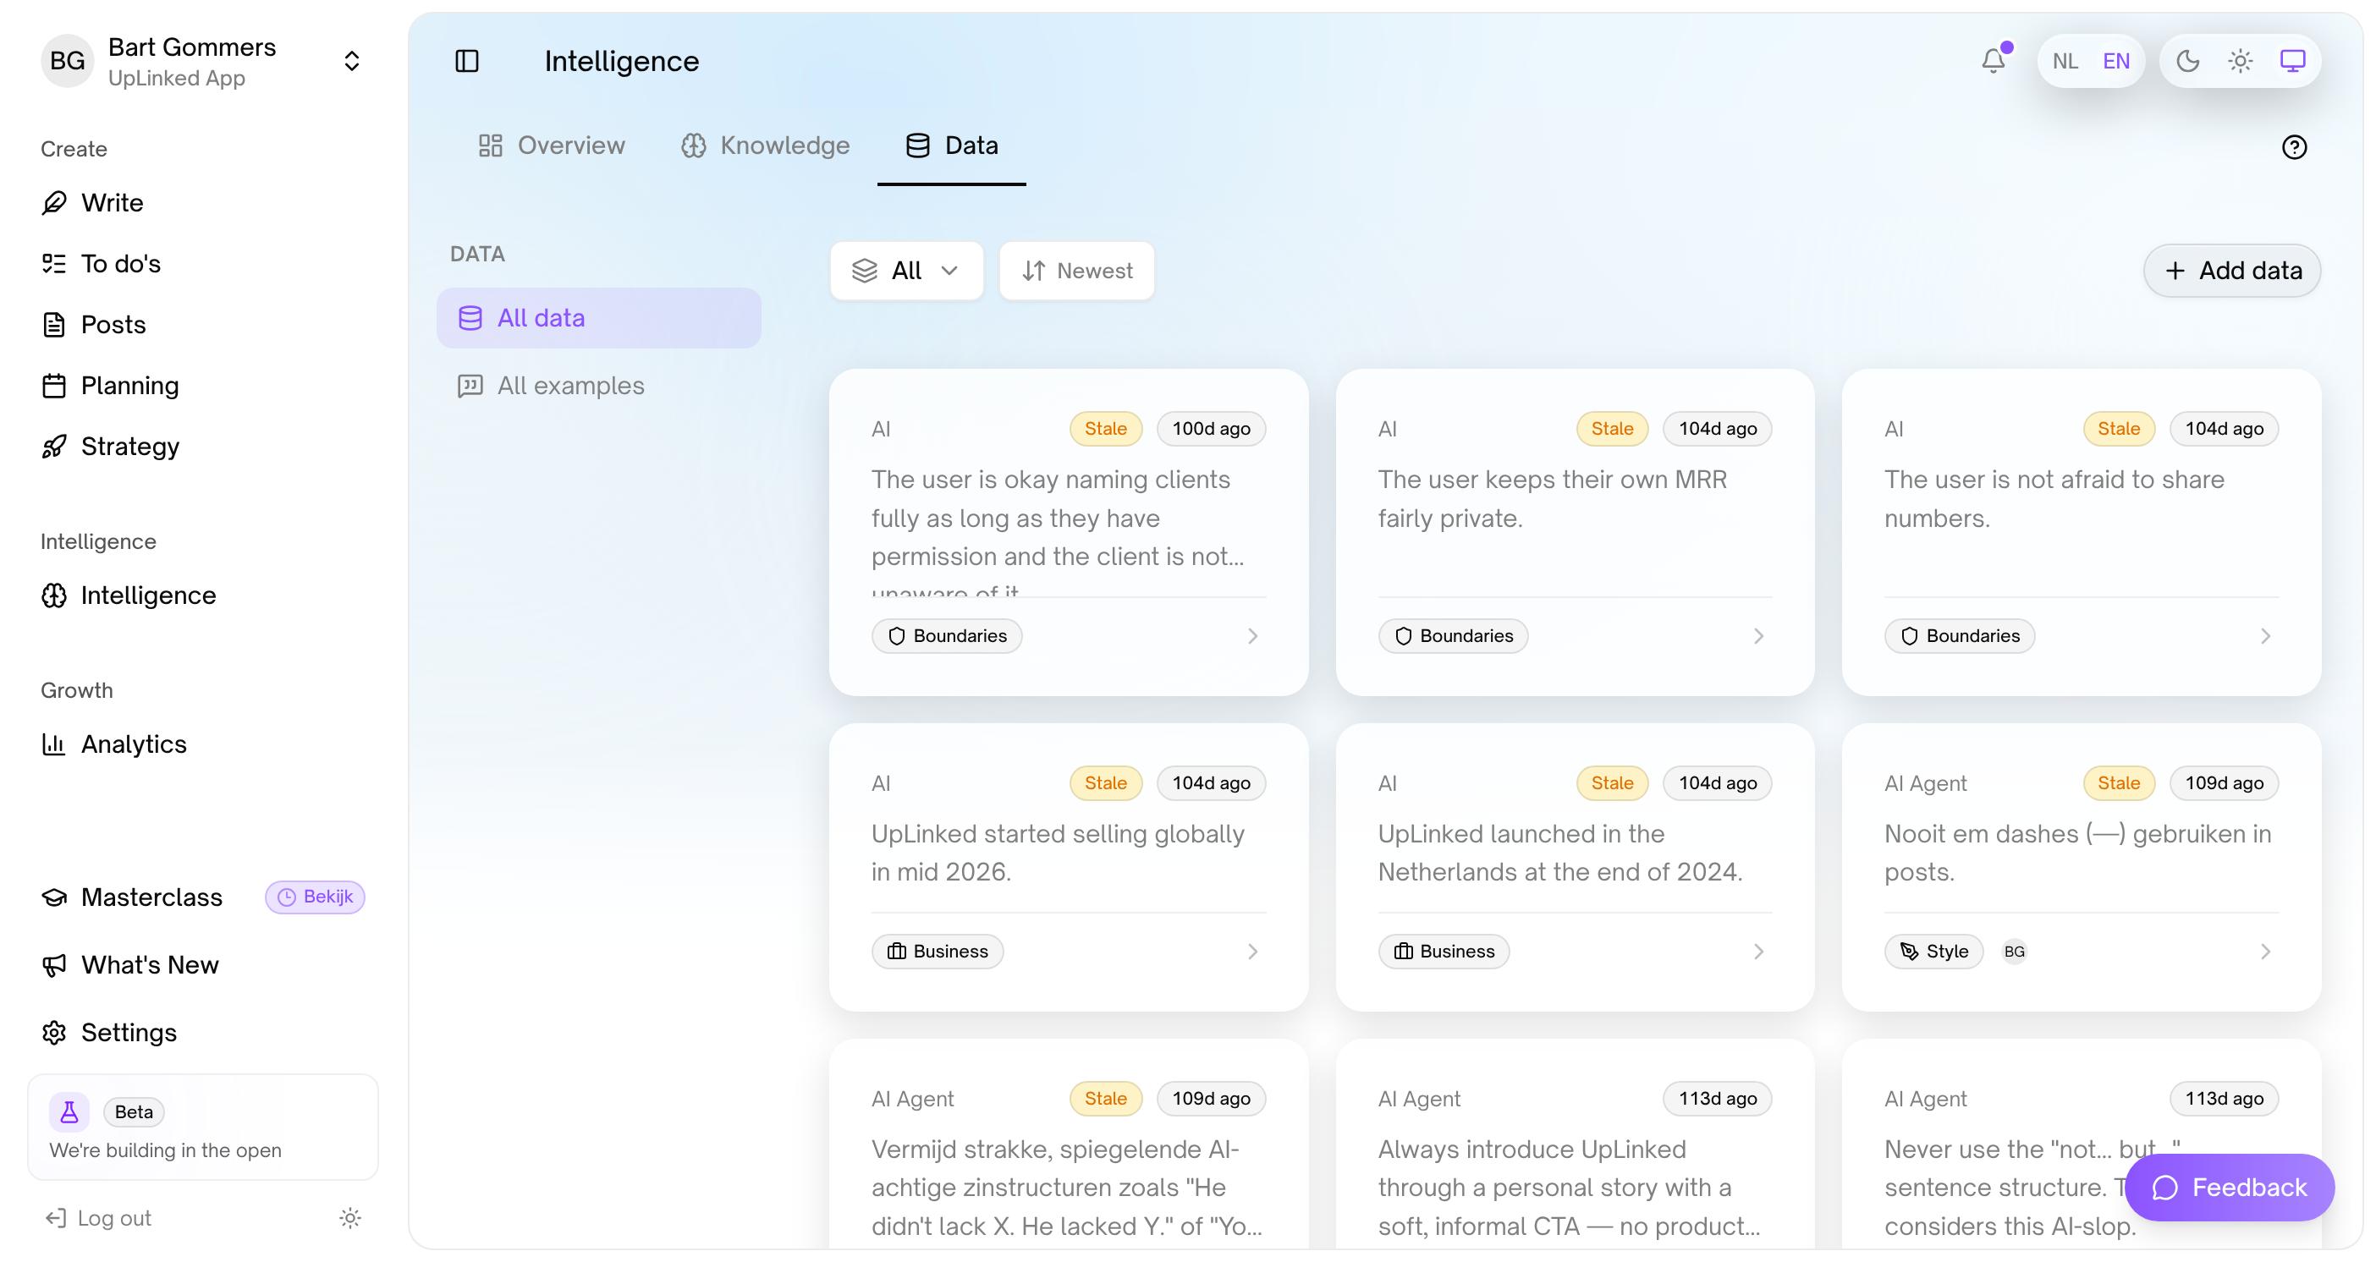
Task: Open the naming clients card chevron
Action: coord(1252,636)
